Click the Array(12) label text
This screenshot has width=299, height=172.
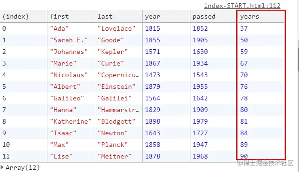(x=23, y=167)
